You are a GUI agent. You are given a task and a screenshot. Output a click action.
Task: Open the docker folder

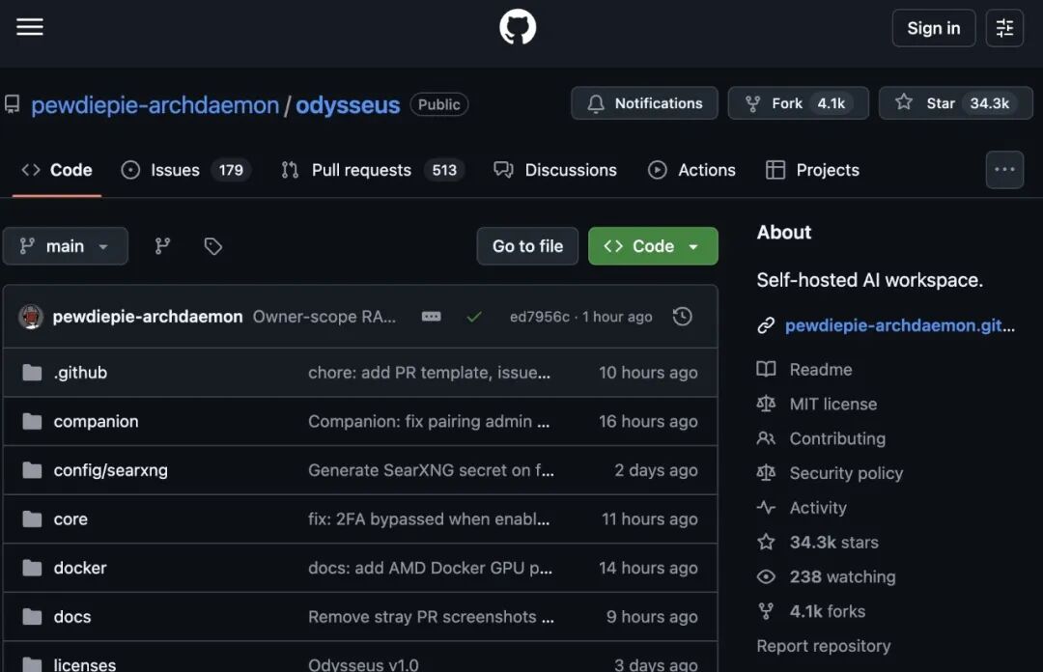click(x=80, y=568)
